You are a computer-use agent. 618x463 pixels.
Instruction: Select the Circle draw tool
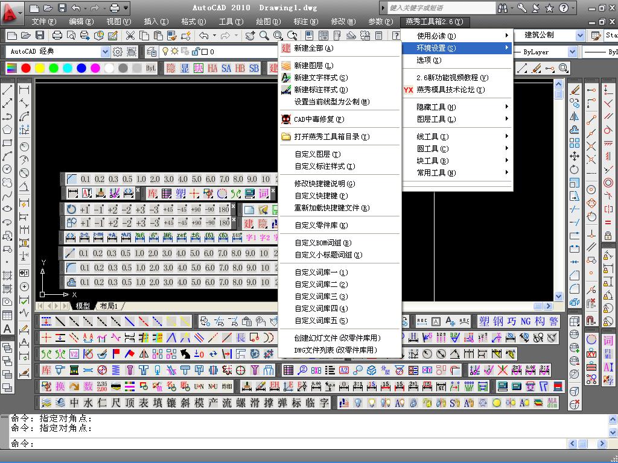tap(7, 169)
